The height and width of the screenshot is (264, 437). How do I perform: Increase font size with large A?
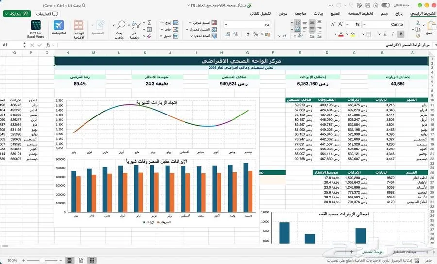click(340, 24)
